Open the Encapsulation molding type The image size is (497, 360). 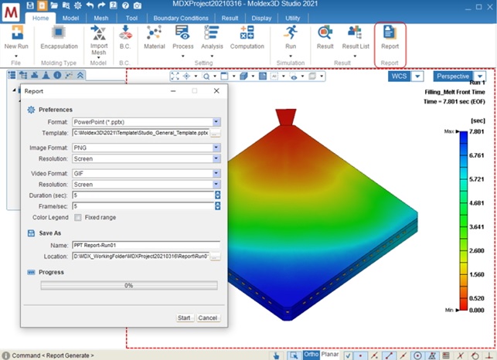tap(59, 35)
